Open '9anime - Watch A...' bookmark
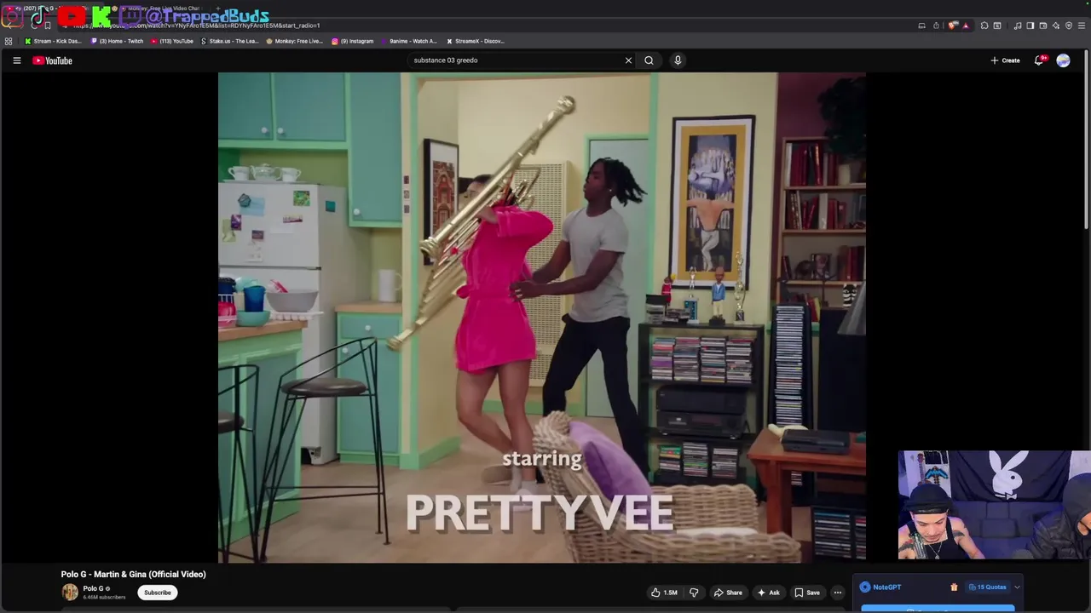1091x613 pixels. 408,41
